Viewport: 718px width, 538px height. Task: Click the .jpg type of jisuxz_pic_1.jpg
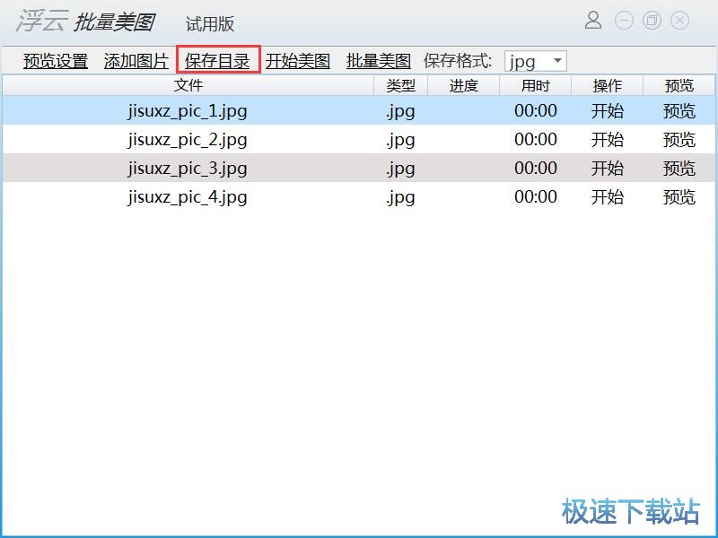click(400, 111)
